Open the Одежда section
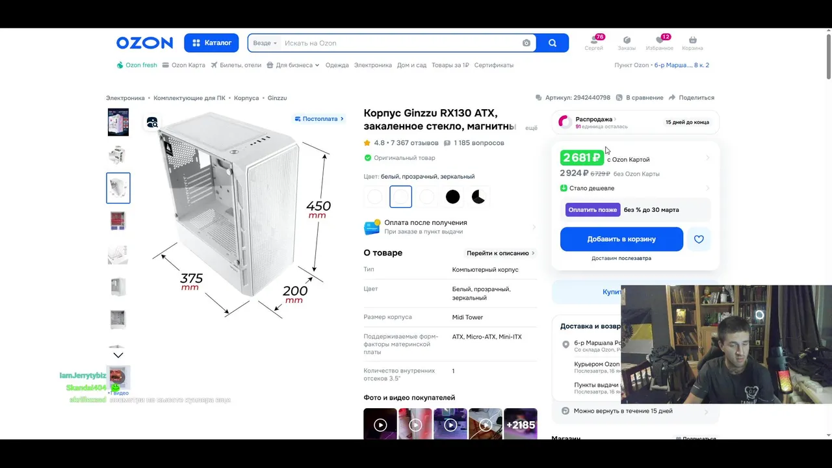Image resolution: width=832 pixels, height=468 pixels. (x=337, y=65)
